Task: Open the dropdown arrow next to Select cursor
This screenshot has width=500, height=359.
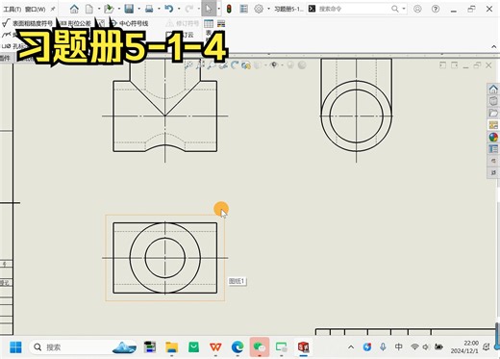Action: pyautogui.click(x=218, y=9)
